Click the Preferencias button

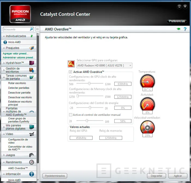tap(177, 21)
